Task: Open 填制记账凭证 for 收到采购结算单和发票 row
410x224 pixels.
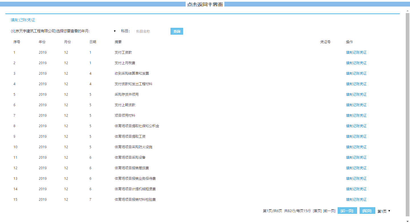Action: 356,74
